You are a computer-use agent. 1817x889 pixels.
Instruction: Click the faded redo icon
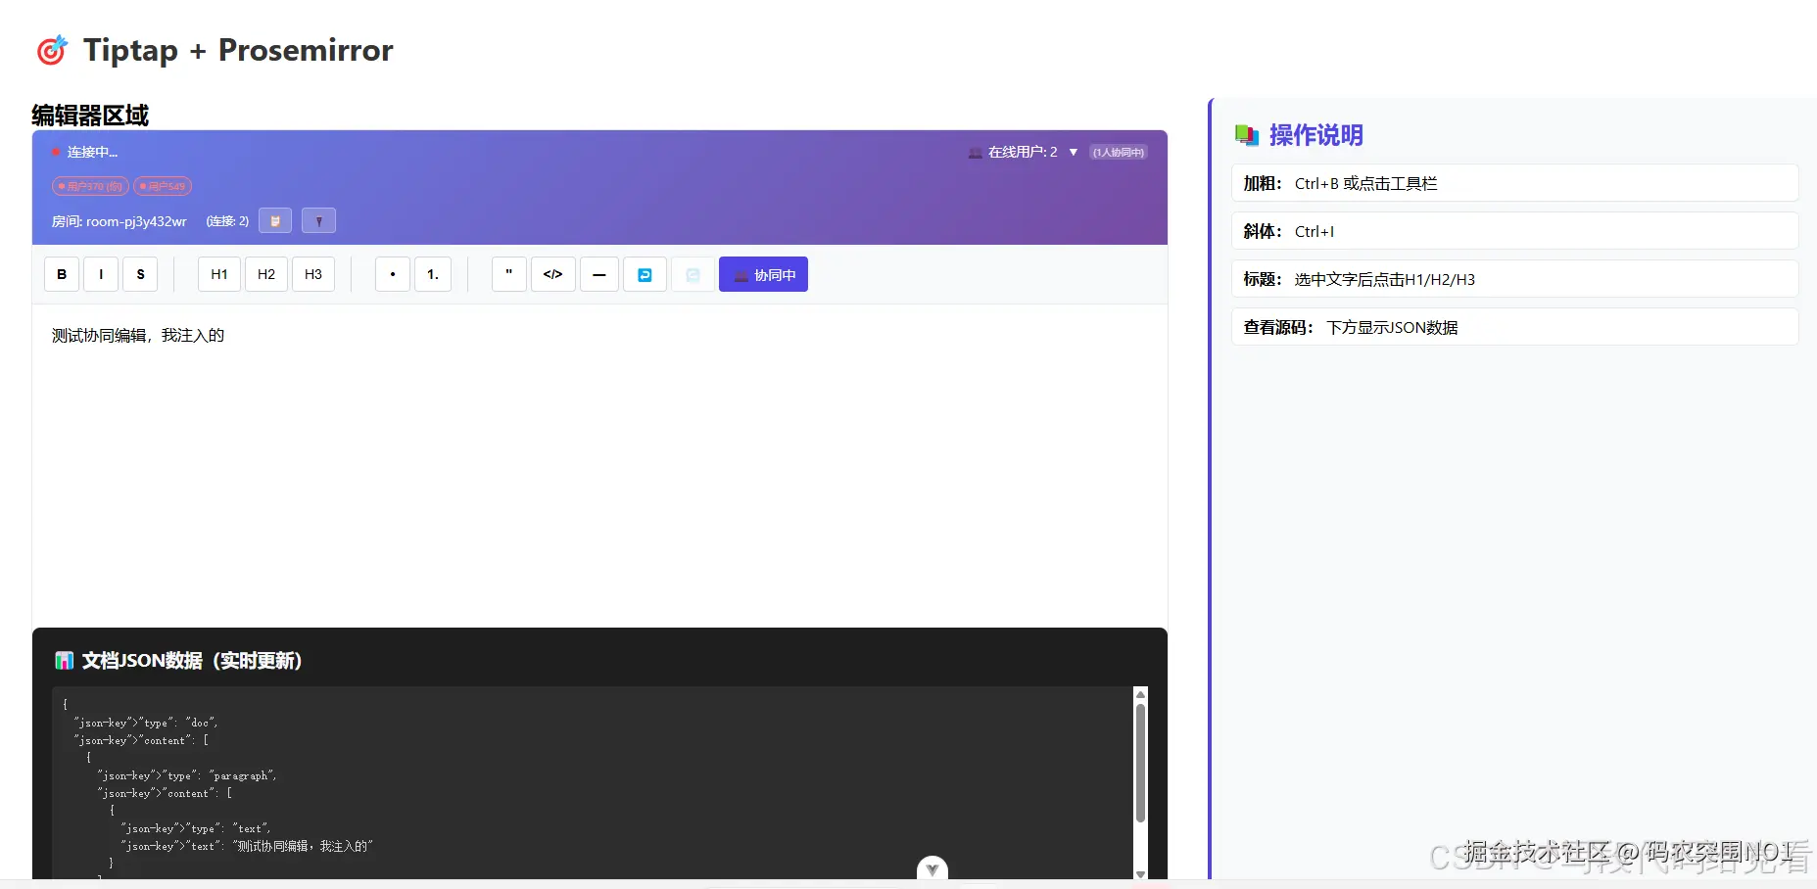point(693,274)
